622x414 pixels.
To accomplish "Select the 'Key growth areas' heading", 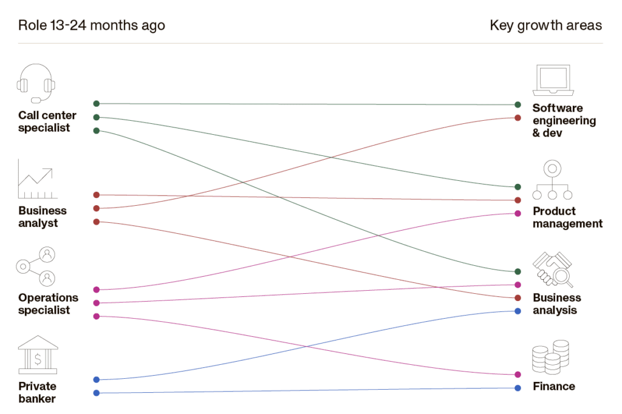I will pos(545,25).
